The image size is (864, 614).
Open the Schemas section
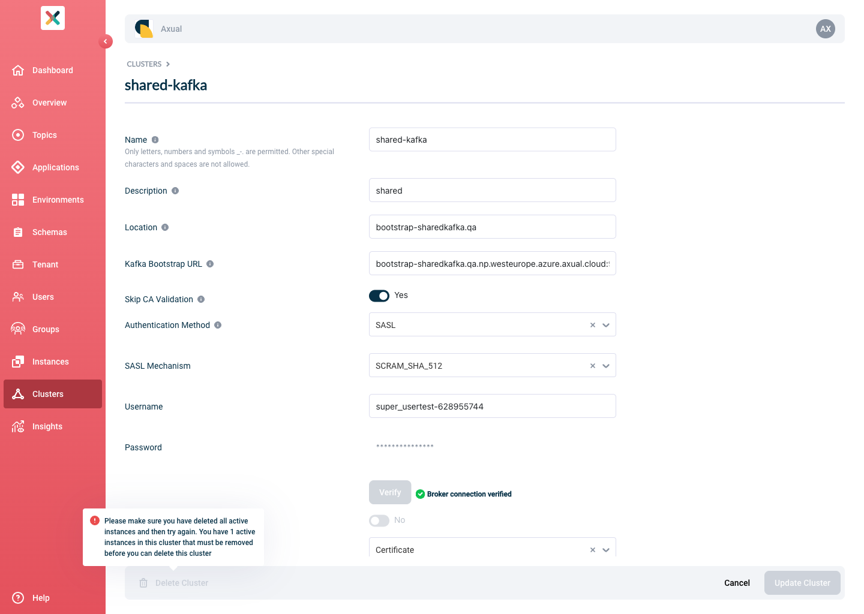click(x=53, y=232)
